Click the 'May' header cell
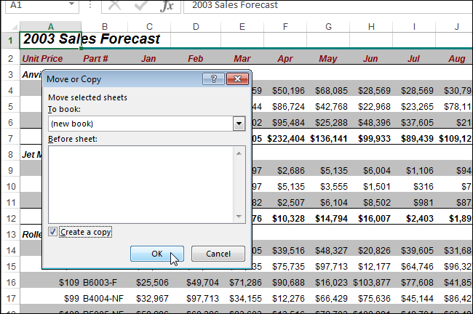This screenshot has width=473, height=314. (x=328, y=58)
